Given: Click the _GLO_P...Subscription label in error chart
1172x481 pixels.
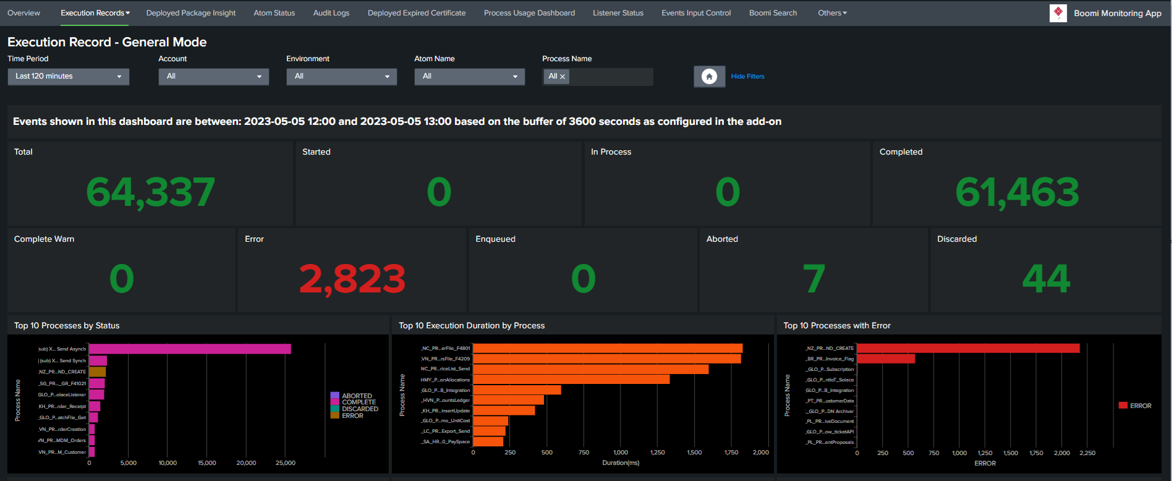Looking at the screenshot, I should click(830, 369).
